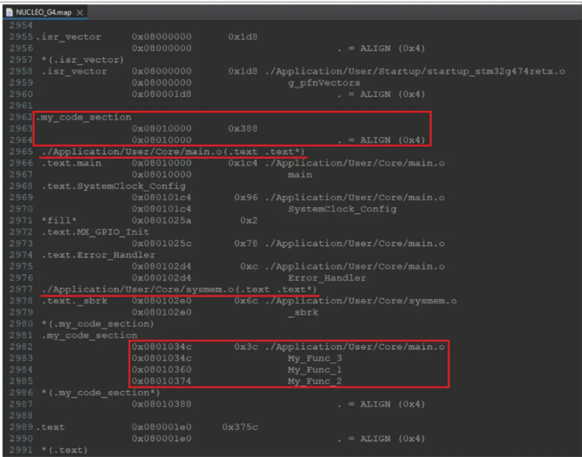Image resolution: width=582 pixels, height=457 pixels.
Task: Click *(.text) on line 2991
Action: pyautogui.click(x=65, y=450)
